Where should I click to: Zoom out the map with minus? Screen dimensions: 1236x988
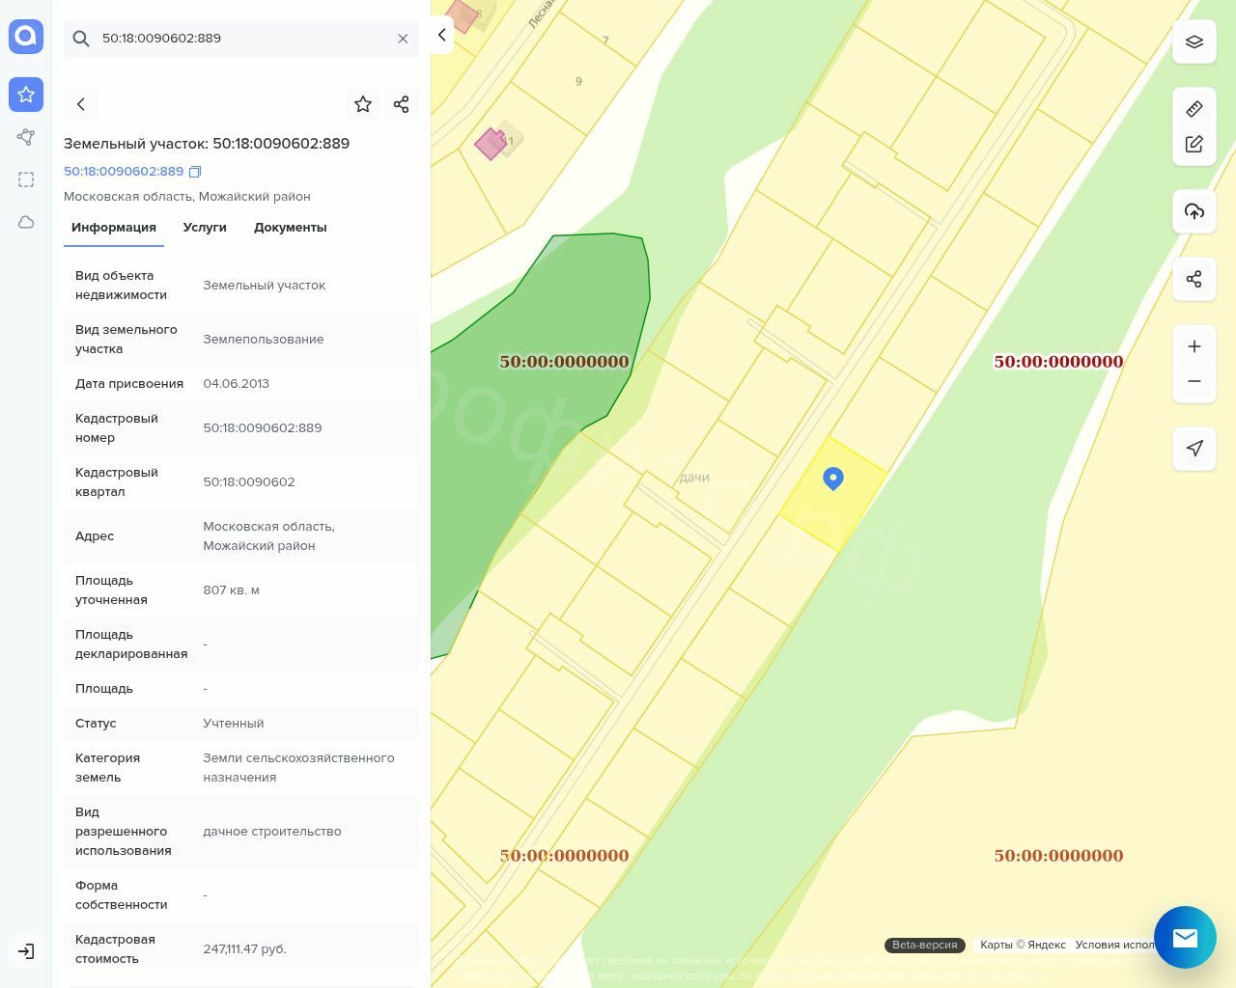tap(1194, 381)
